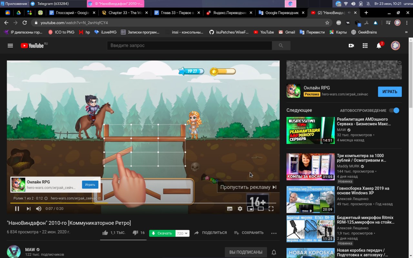The width and height of the screenshot is (413, 258).
Task: Toggle the subscription notification bell for MAW
Action: click(x=274, y=252)
